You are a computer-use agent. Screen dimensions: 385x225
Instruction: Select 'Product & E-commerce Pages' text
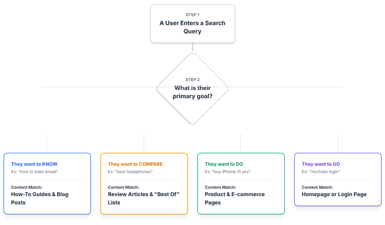[x=235, y=198]
